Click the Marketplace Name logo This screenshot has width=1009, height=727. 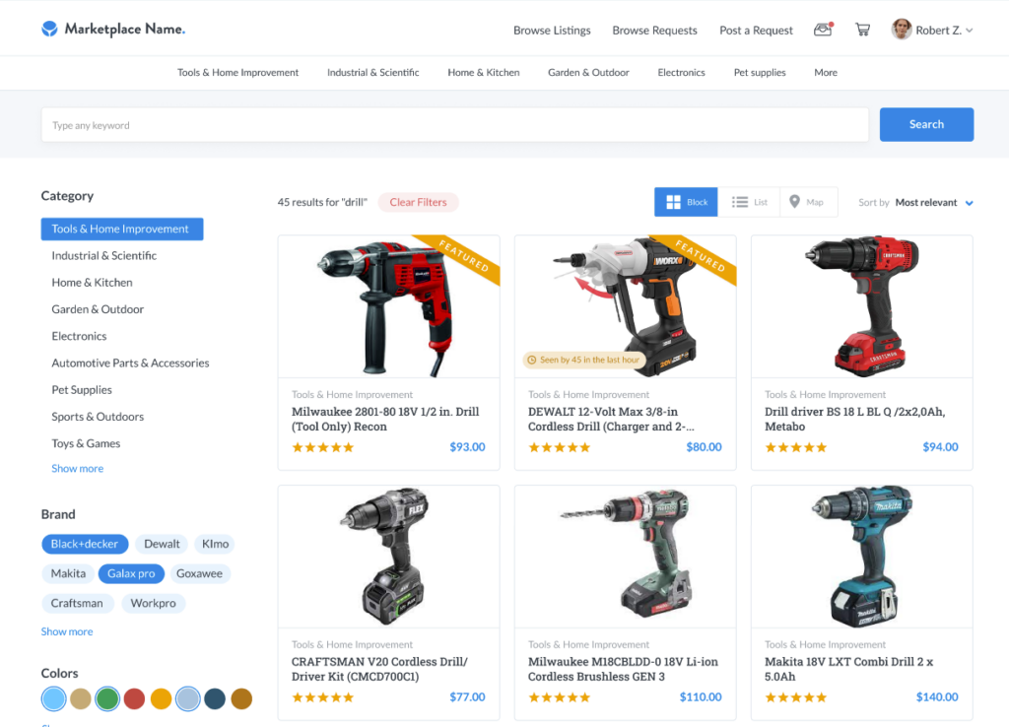pyautogui.click(x=113, y=29)
